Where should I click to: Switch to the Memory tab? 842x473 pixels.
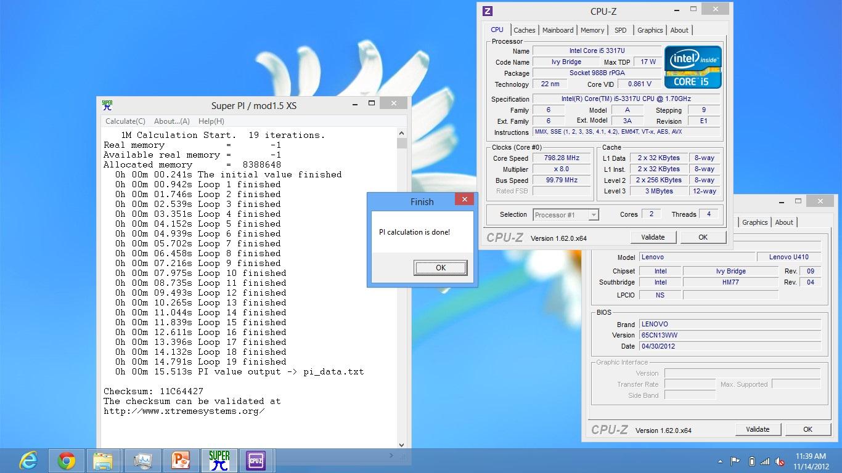(x=592, y=30)
